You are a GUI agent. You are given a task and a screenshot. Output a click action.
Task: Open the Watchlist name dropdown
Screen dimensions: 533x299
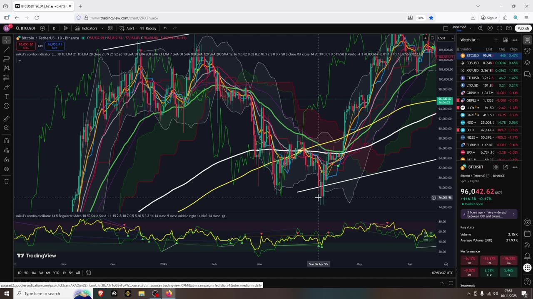tap(470, 40)
